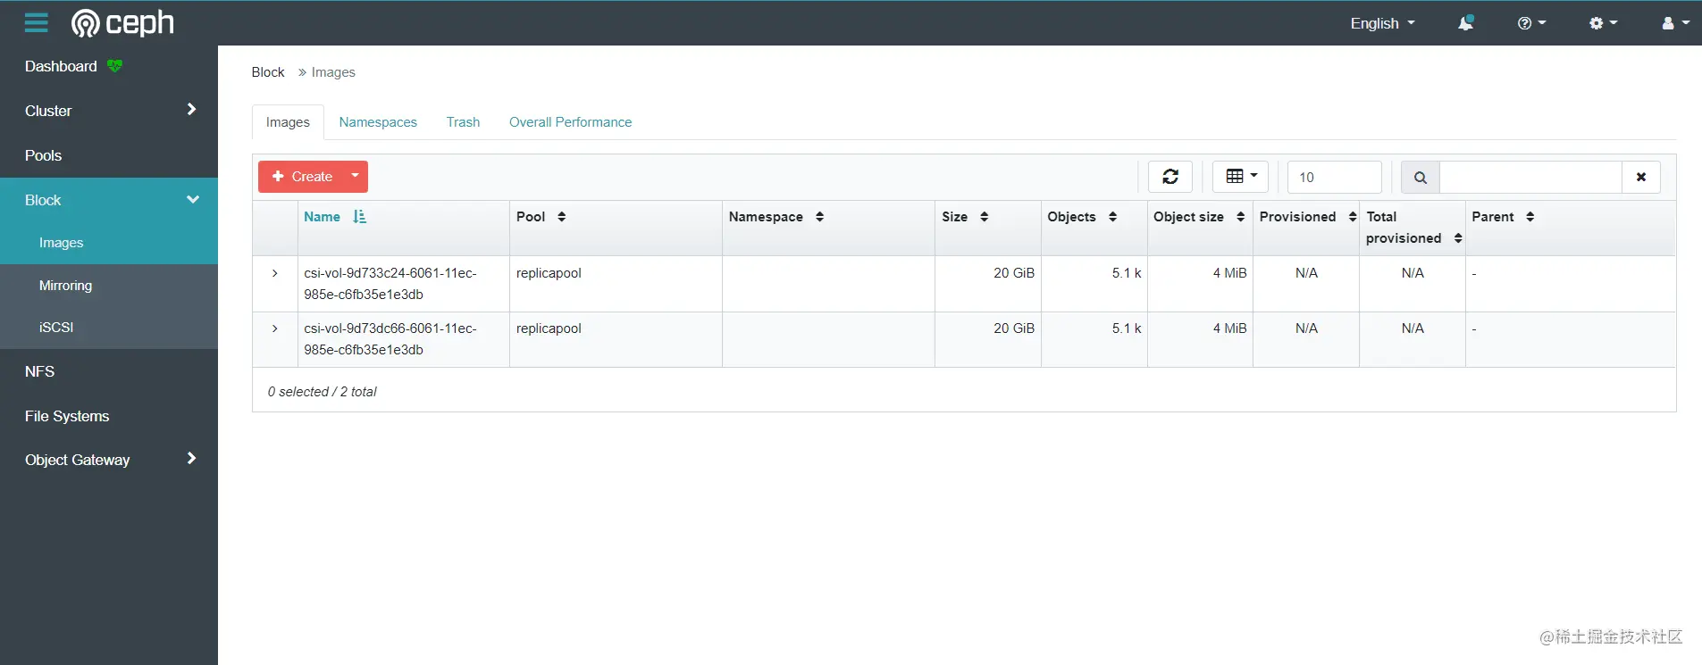Expand row csi-vol-9d733c24 details

pyautogui.click(x=274, y=273)
